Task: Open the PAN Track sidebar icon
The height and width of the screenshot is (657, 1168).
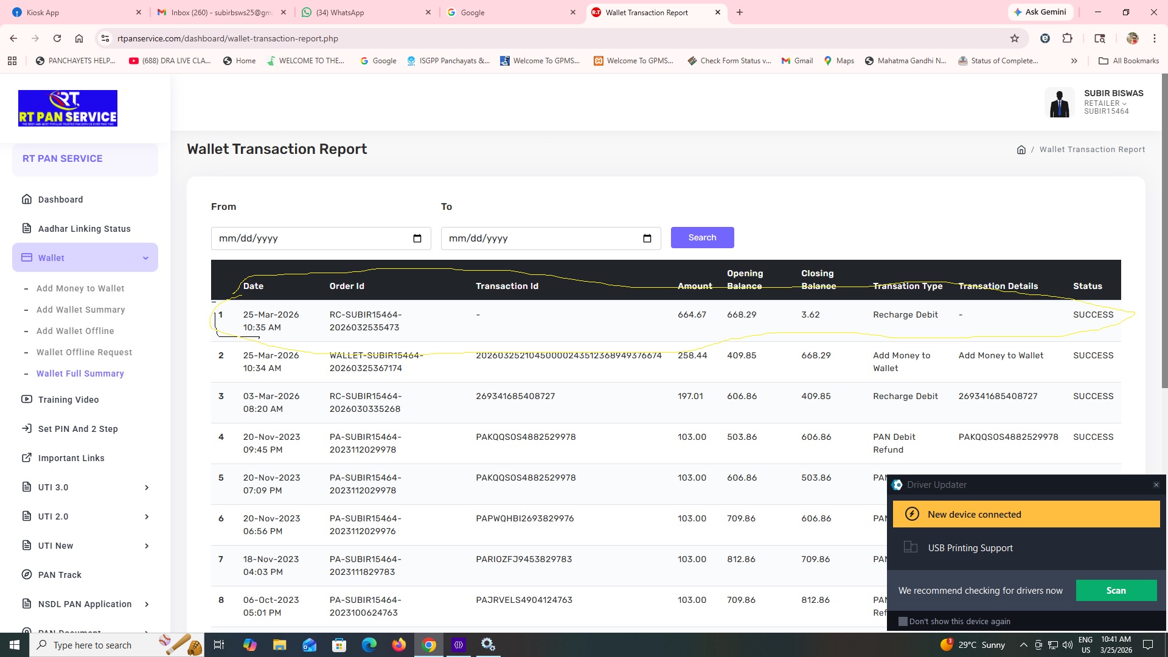Action: pyautogui.click(x=27, y=575)
